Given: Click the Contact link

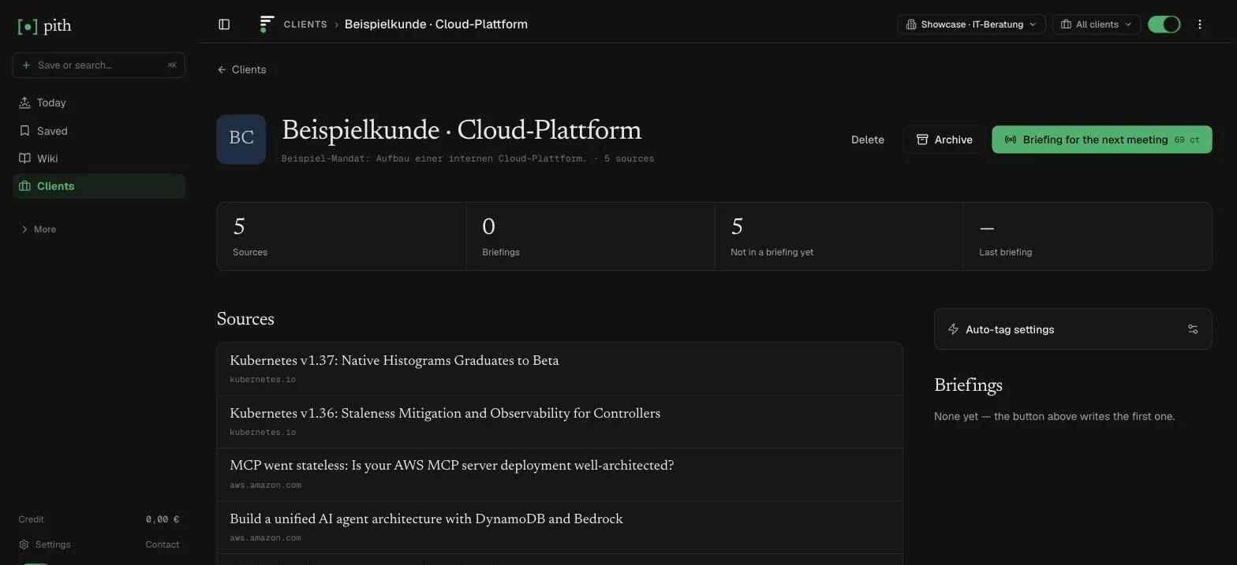Looking at the screenshot, I should 162,545.
